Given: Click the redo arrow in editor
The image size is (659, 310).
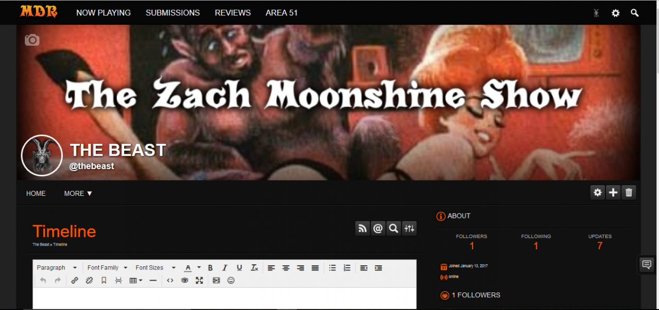Looking at the screenshot, I should 58,281.
